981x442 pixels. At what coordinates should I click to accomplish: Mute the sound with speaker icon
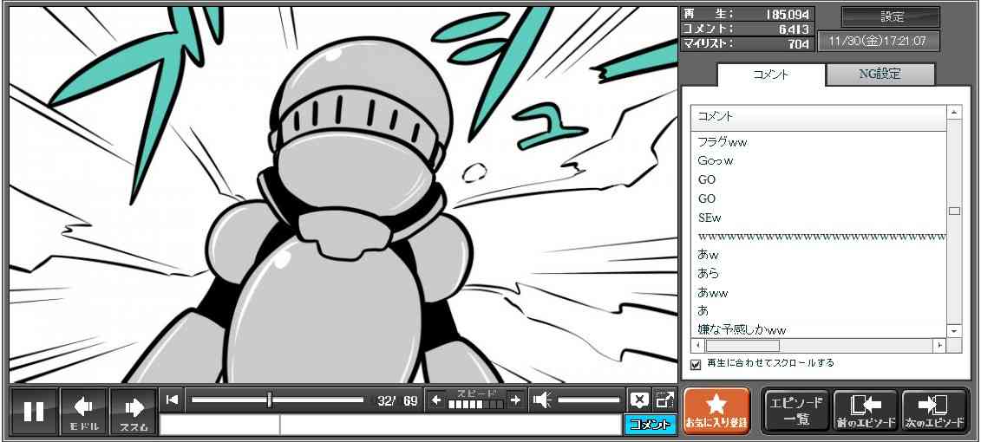click(x=542, y=400)
